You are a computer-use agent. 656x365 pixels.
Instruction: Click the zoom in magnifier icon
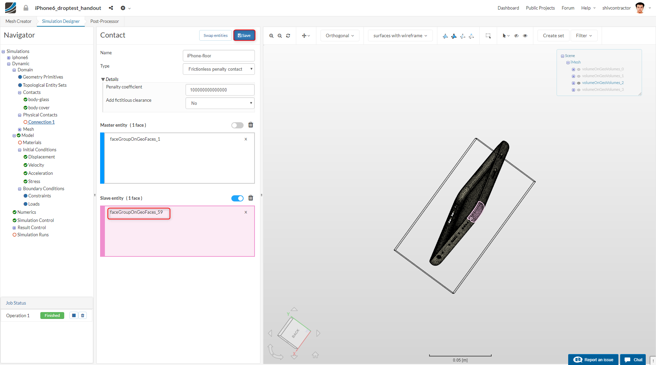click(x=271, y=36)
